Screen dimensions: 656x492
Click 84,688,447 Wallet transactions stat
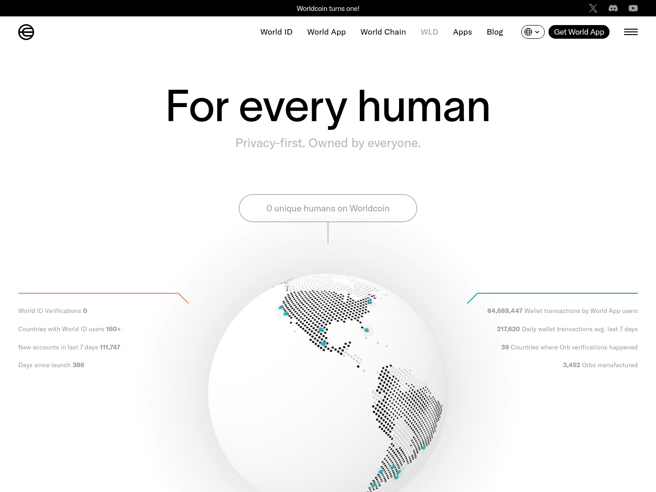[563, 311]
